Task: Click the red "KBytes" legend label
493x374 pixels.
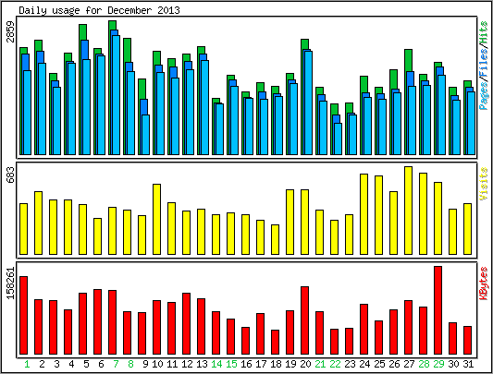Action: 484,284
